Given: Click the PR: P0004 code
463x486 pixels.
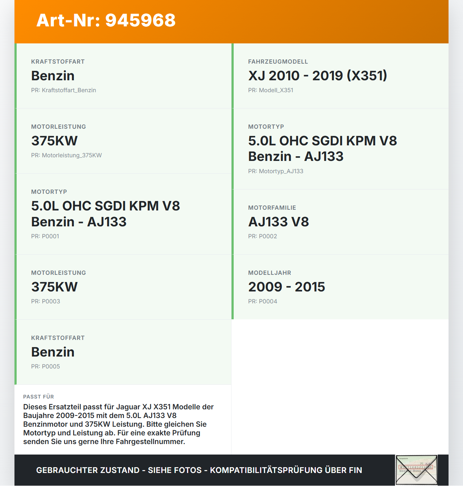Looking at the screenshot, I should tap(263, 301).
